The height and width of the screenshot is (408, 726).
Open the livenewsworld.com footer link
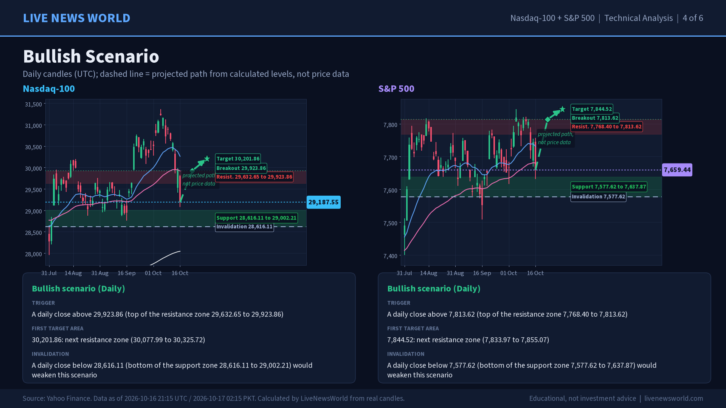click(673, 399)
